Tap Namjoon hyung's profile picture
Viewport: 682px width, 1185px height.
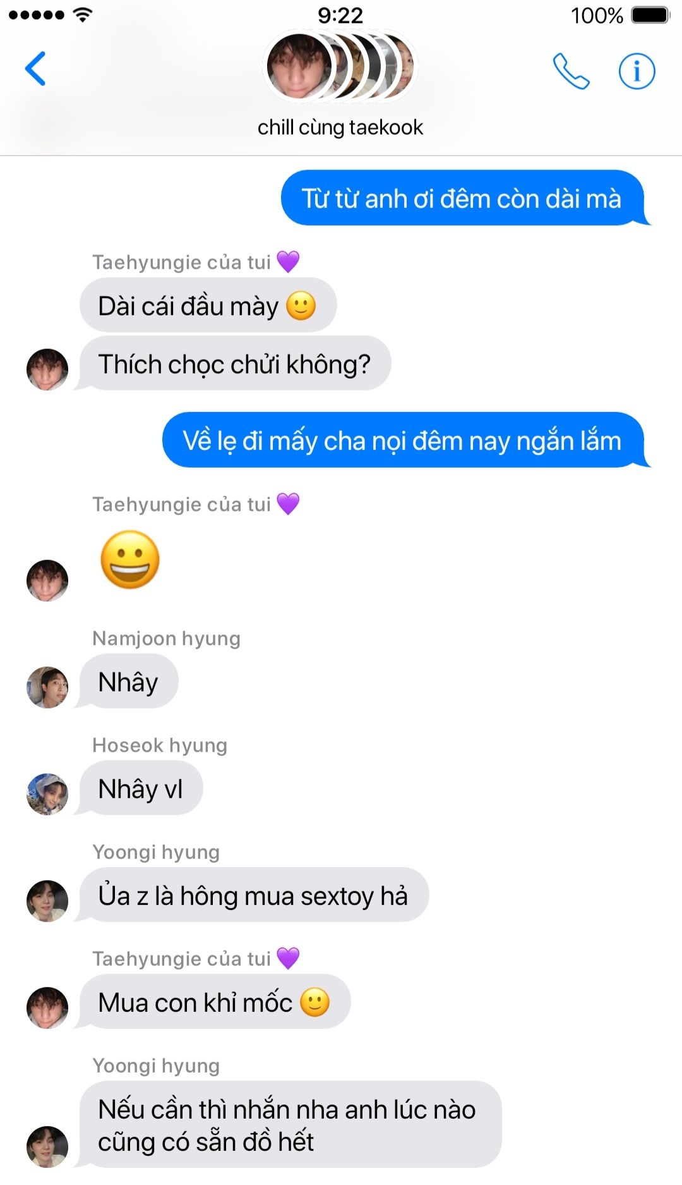tap(47, 687)
